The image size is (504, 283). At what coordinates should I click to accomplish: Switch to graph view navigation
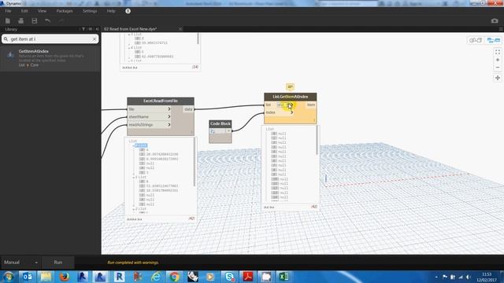coord(494,40)
